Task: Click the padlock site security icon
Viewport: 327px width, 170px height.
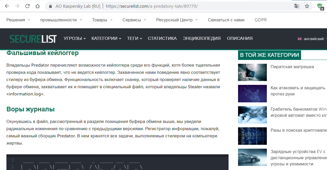Action: click(50, 6)
